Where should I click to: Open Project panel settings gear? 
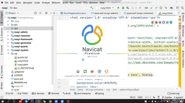pos(46,13)
